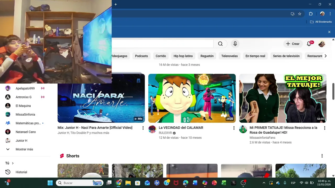Go to MissaSinfonia subscription
Viewport: 335px width, 188px height.
(25, 114)
